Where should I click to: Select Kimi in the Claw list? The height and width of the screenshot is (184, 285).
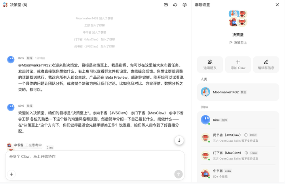pyautogui.click(x=238, y=120)
